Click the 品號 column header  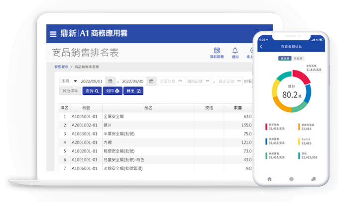(86, 108)
